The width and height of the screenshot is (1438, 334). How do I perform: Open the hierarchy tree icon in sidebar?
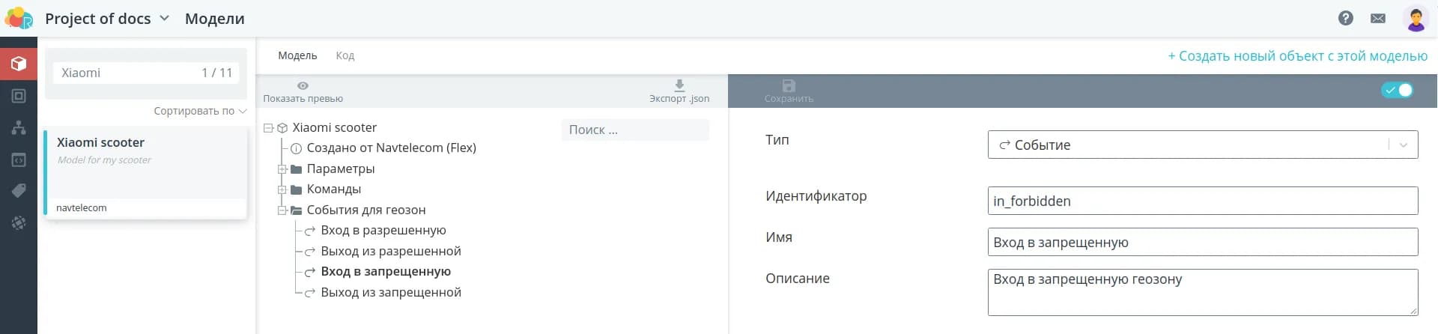(x=19, y=127)
